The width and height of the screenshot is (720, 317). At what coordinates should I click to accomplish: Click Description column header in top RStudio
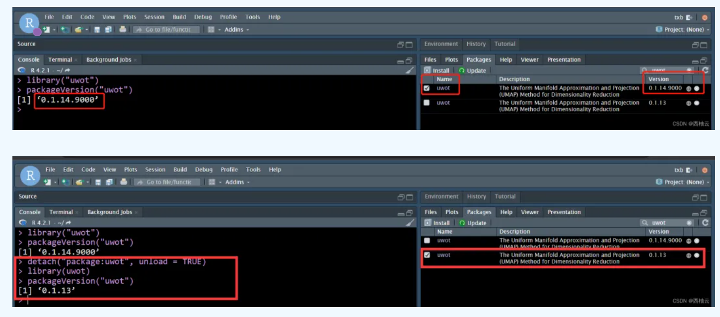[514, 79]
